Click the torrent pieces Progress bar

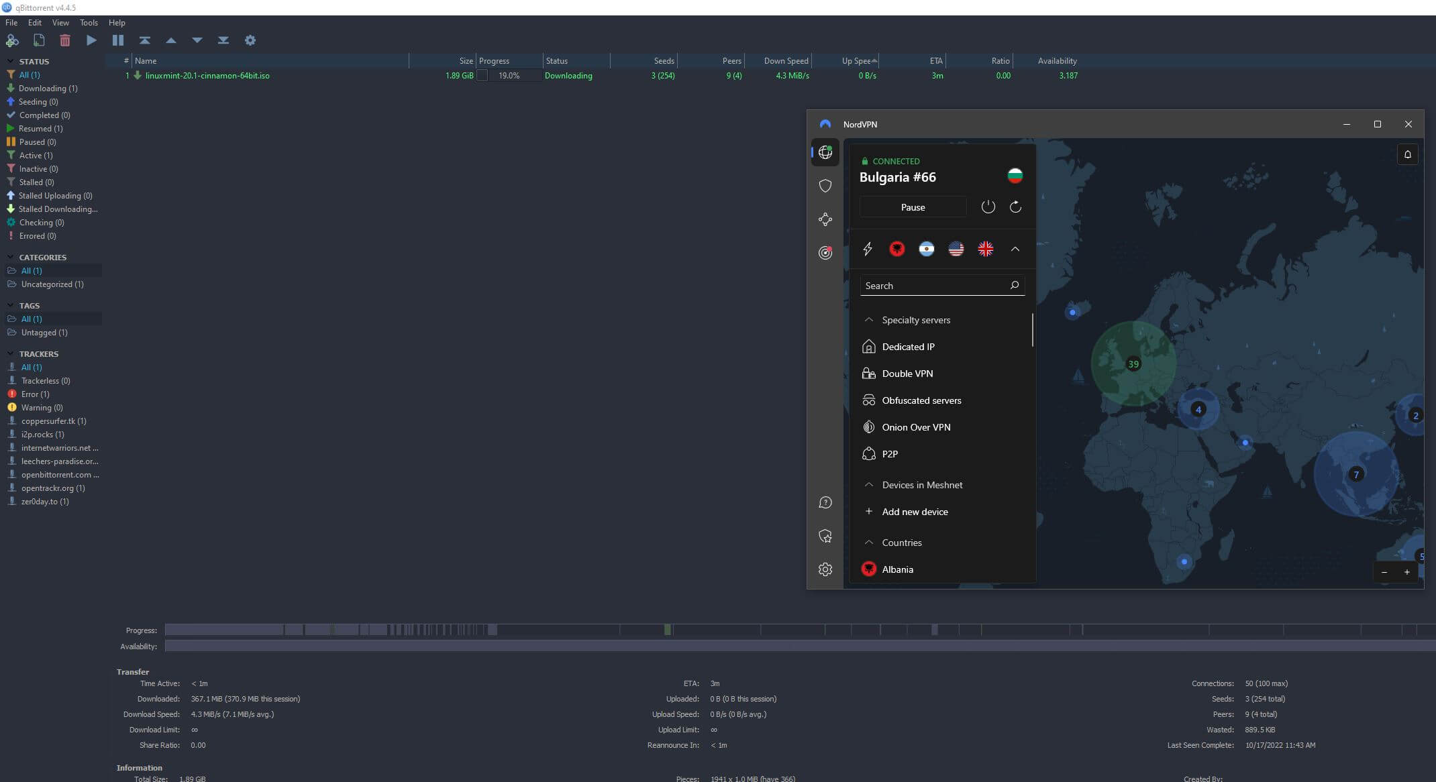[x=800, y=630]
